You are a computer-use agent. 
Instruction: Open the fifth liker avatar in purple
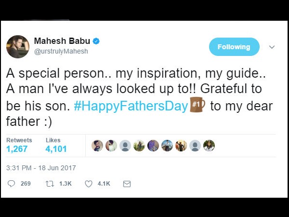coord(153,146)
